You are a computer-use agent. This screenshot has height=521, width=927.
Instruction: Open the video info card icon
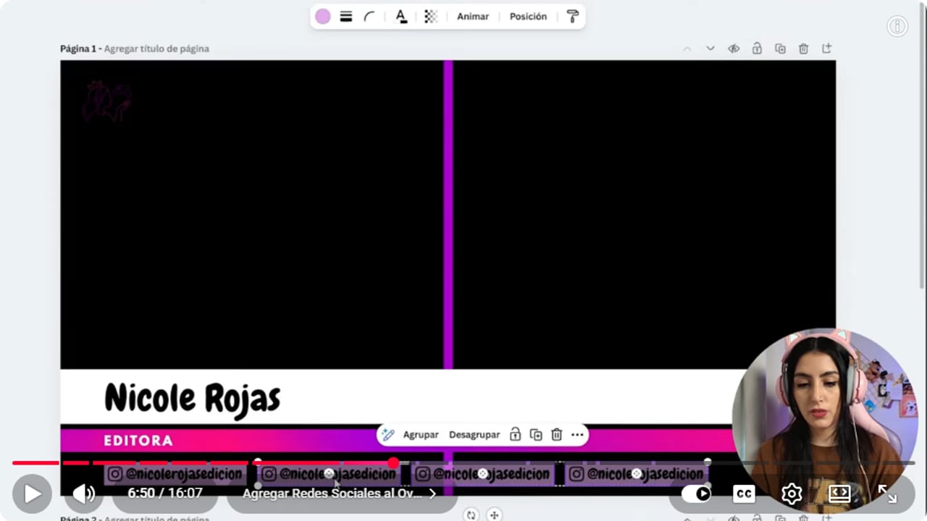point(897,26)
